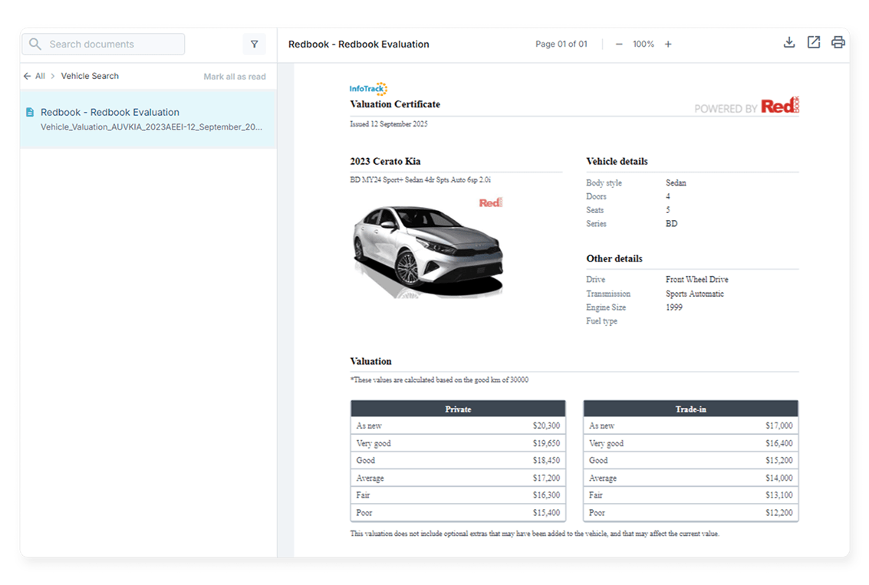Click the back arrow beside All

[28, 77]
